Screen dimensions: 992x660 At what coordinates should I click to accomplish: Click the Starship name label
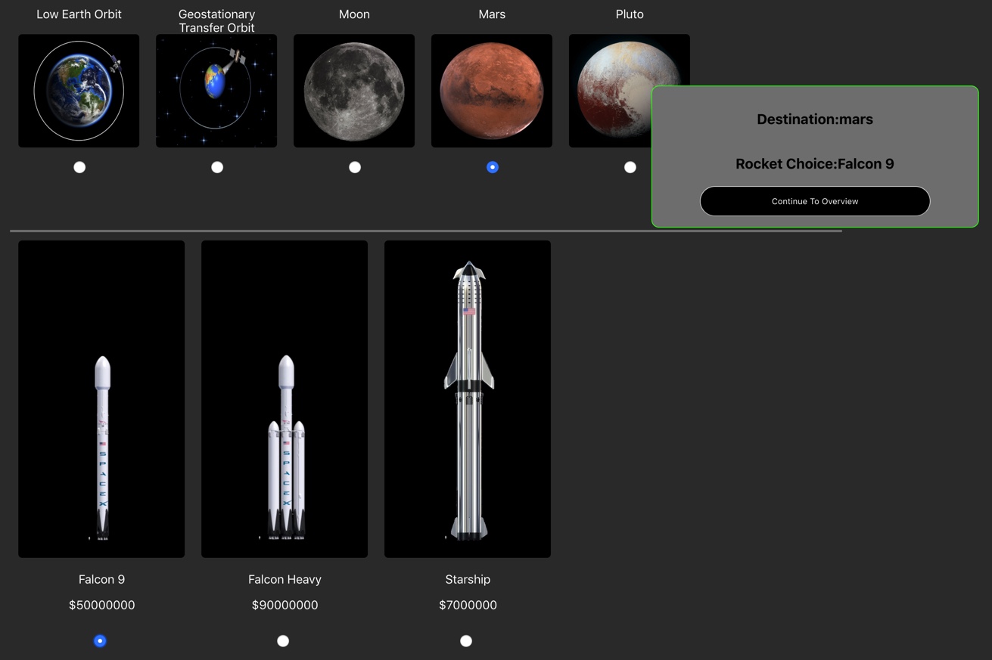click(468, 579)
